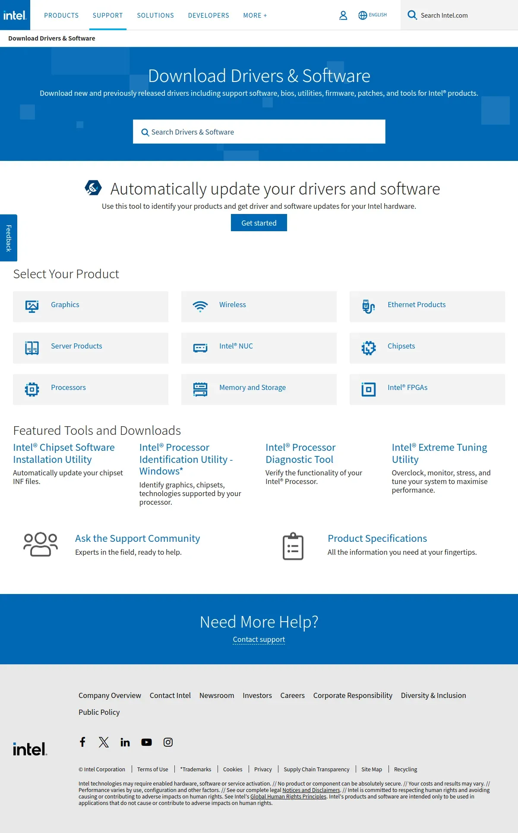The height and width of the screenshot is (833, 518).
Task: Click Ask the Support Community link
Action: click(138, 538)
